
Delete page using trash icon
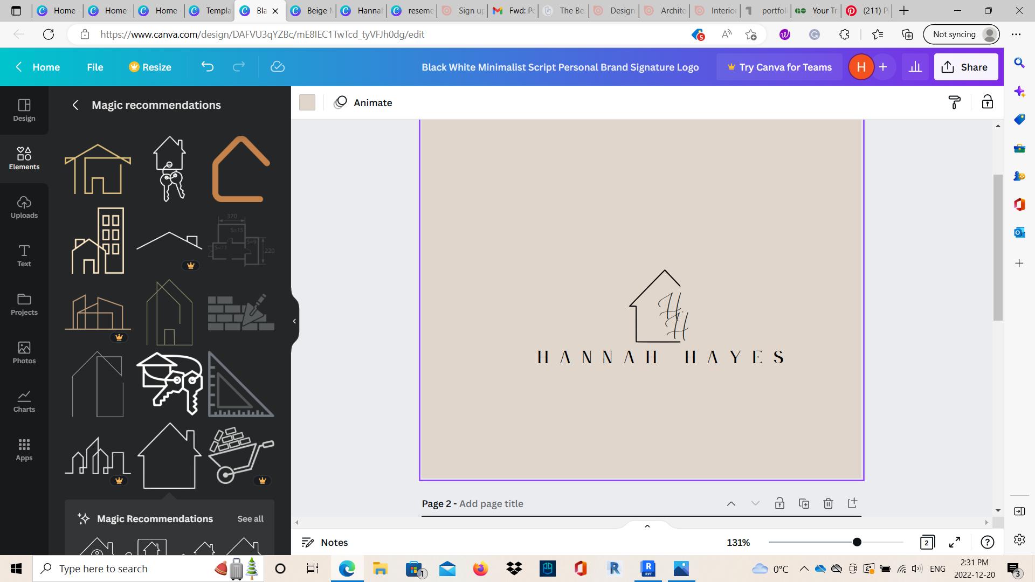point(828,504)
